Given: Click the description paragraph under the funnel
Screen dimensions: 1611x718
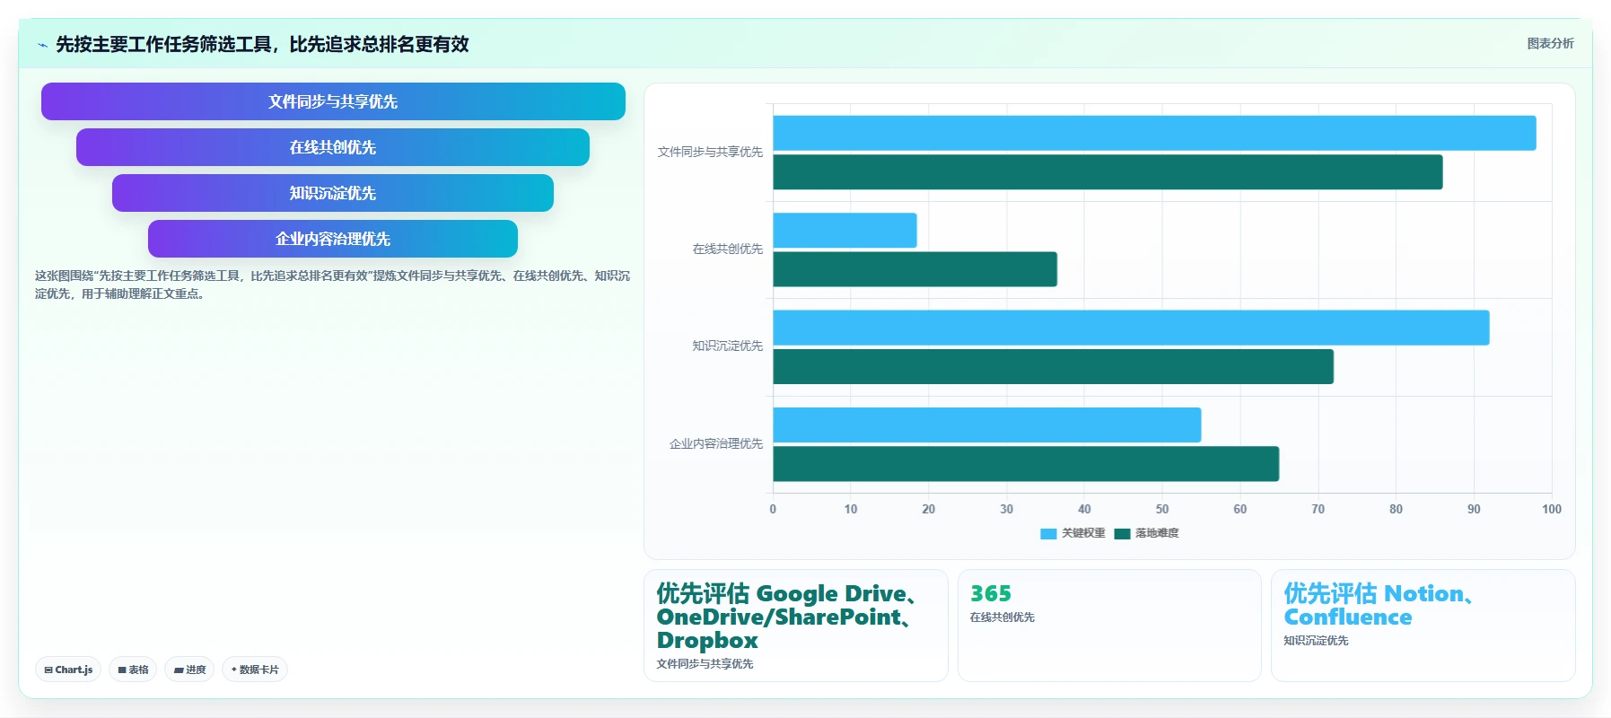Looking at the screenshot, I should pyautogui.click(x=332, y=285).
